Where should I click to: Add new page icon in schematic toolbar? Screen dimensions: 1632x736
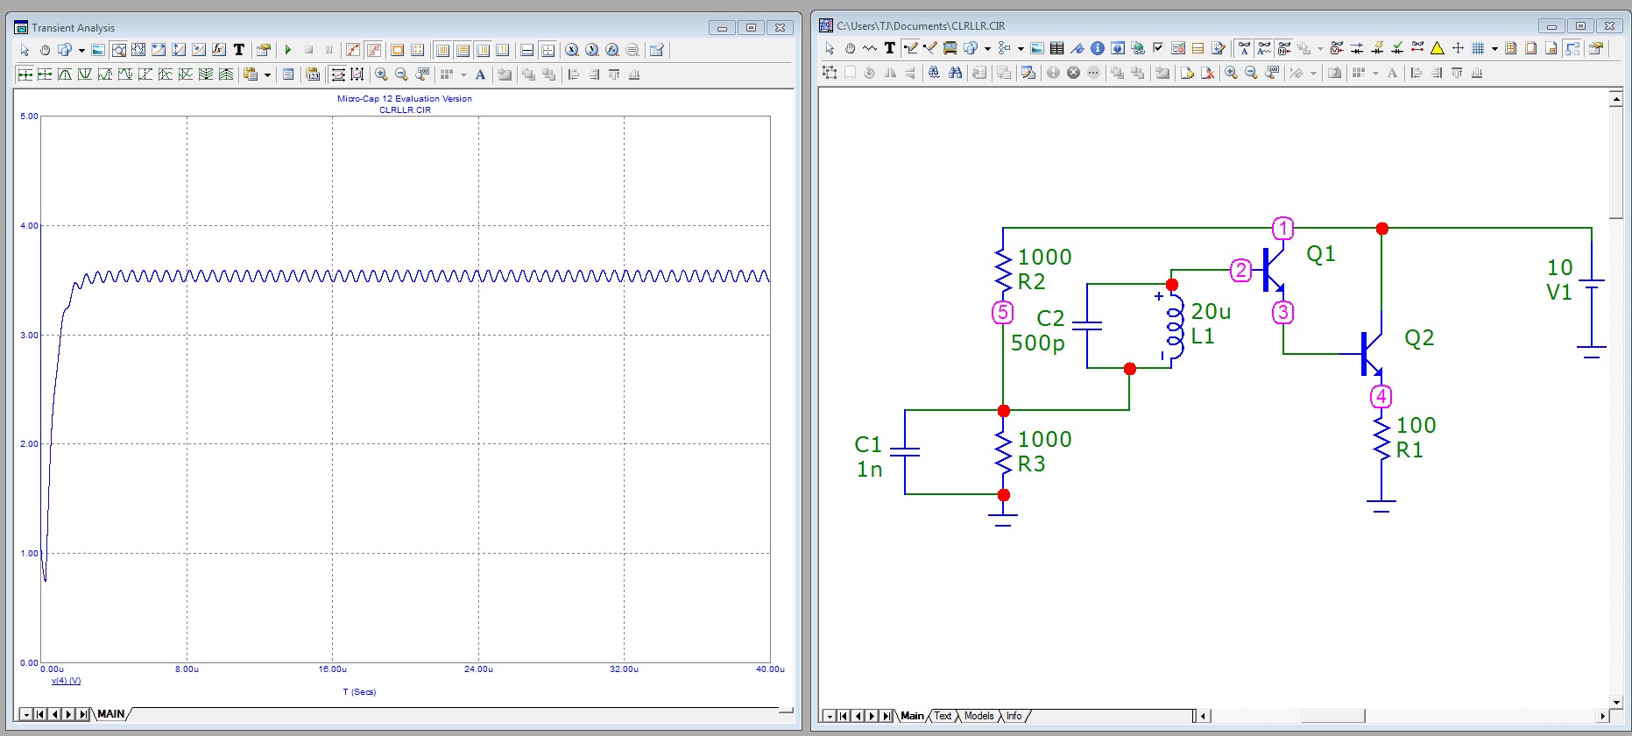pos(1187,73)
